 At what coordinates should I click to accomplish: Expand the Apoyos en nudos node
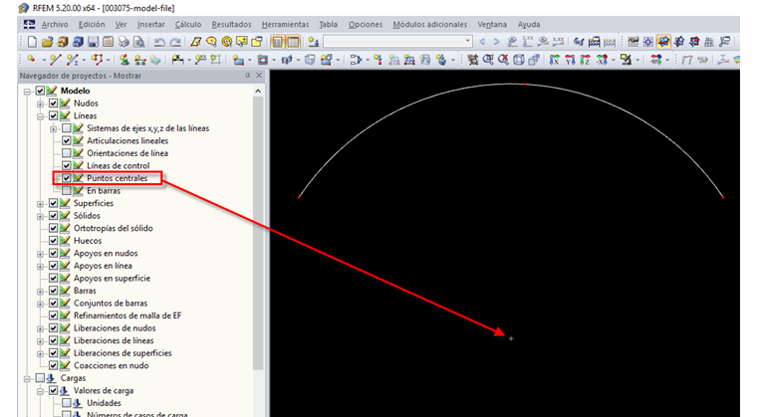click(41, 254)
